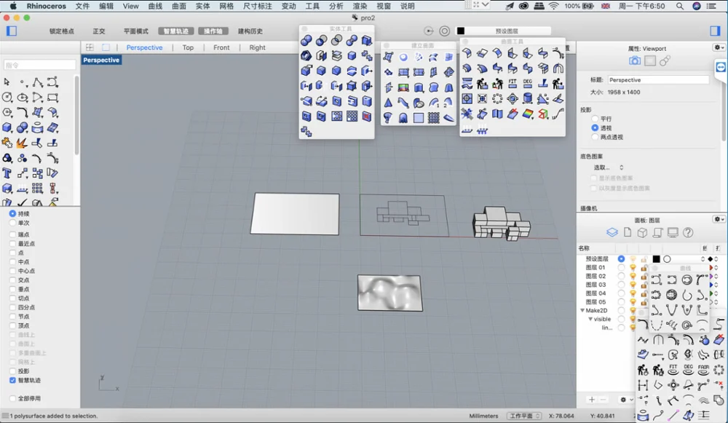Toggle the 锁定格点 button
This screenshot has width=728, height=423.
pos(62,31)
